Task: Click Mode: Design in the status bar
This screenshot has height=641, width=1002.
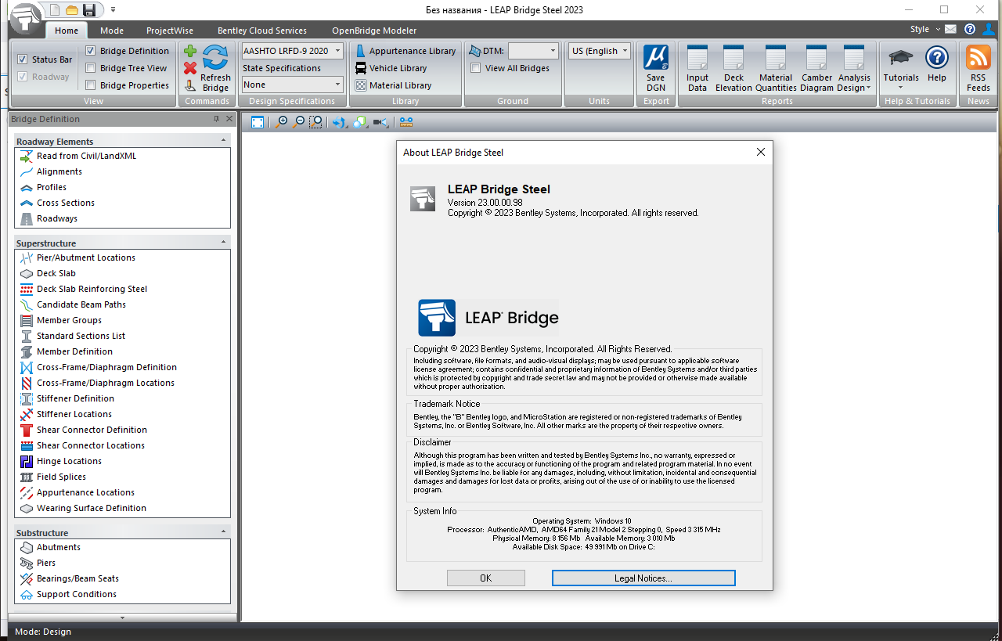Action: pos(43,632)
